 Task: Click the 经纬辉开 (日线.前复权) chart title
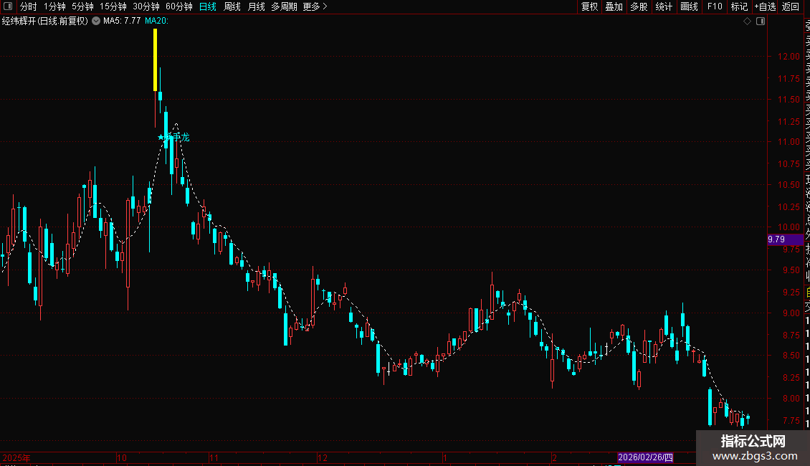(45, 21)
